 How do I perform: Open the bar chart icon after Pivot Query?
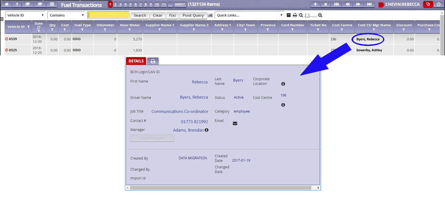coord(210,15)
